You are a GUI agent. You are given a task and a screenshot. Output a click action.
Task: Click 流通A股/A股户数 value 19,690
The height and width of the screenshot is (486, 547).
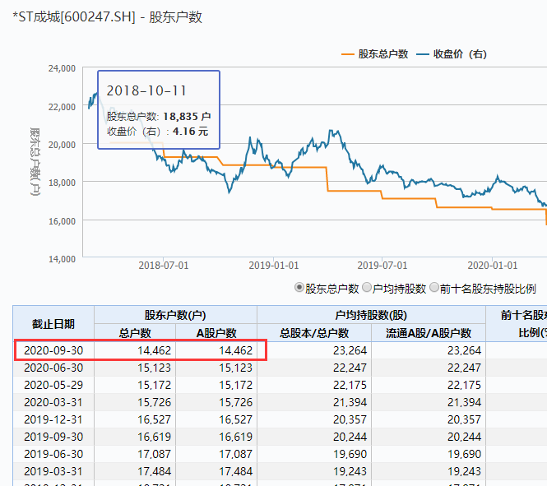coord(464,454)
